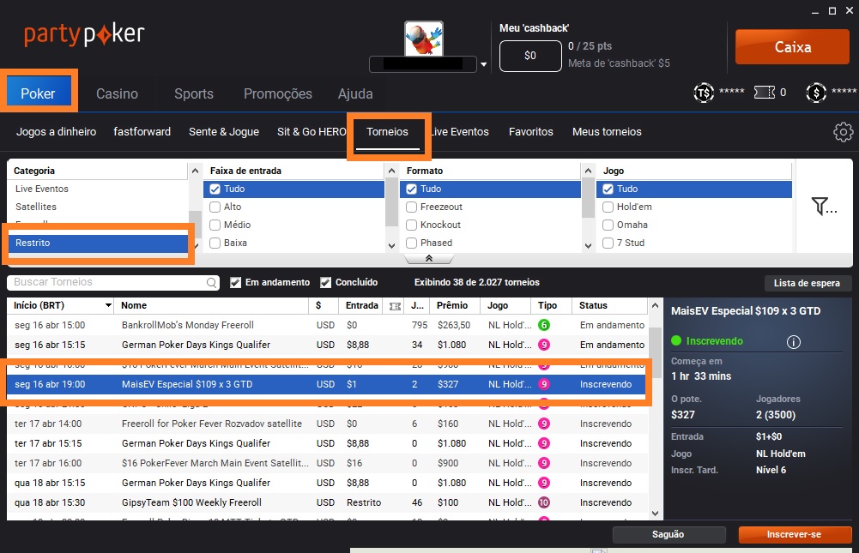The width and height of the screenshot is (859, 553).
Task: Check the Médio entry range checkbox
Action: pyautogui.click(x=215, y=225)
